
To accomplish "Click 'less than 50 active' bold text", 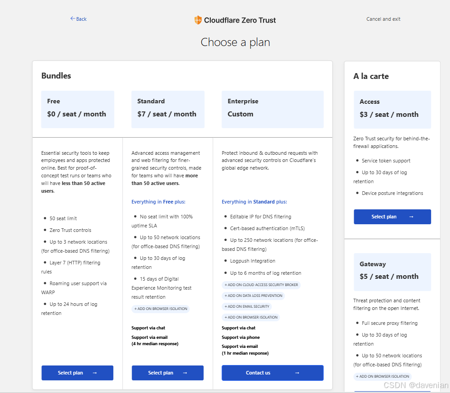I will pos(84,183).
